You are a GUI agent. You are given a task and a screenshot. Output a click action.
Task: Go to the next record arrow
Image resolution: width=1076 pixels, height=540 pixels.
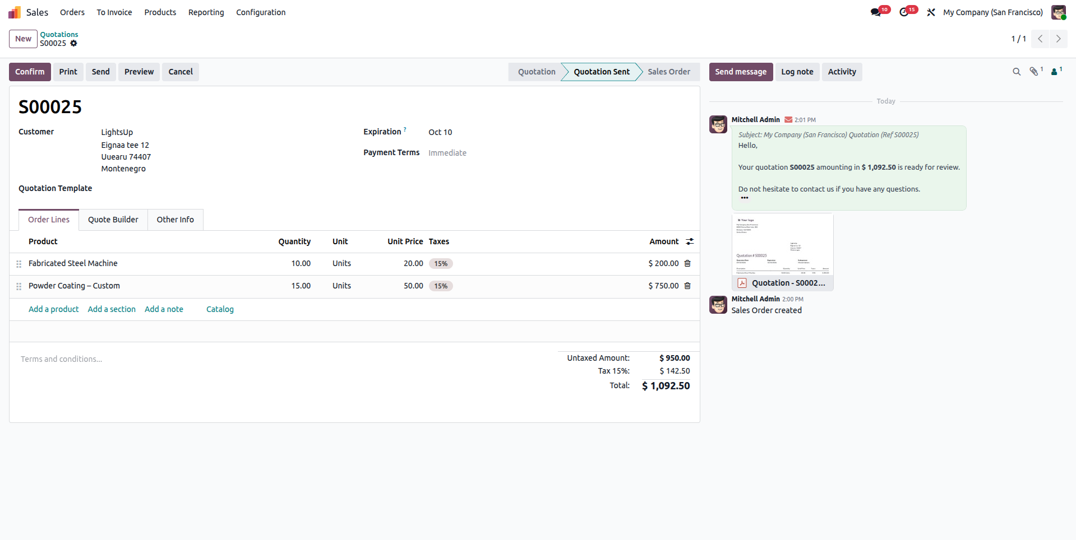point(1058,39)
